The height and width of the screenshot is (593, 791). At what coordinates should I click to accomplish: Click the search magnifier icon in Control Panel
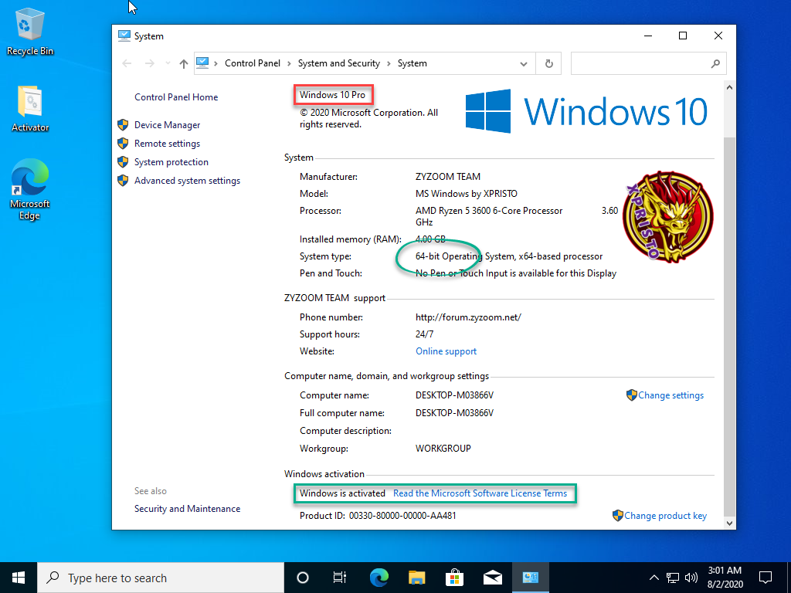(x=715, y=63)
